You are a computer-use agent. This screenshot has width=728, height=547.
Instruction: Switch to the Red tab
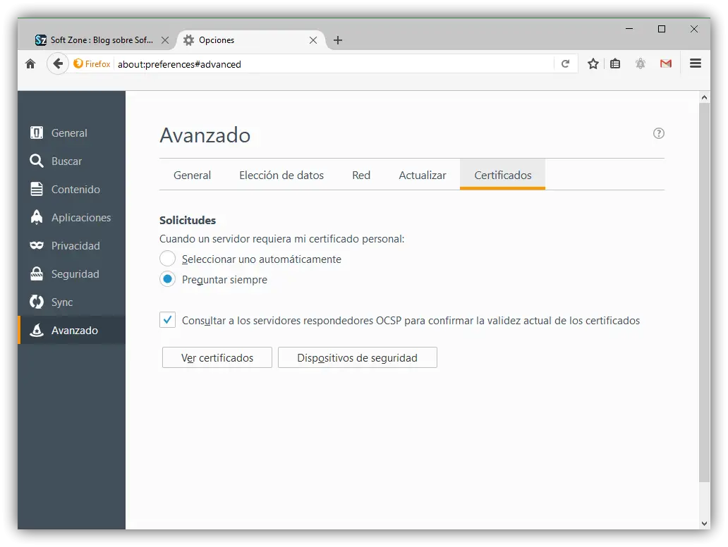click(x=361, y=175)
